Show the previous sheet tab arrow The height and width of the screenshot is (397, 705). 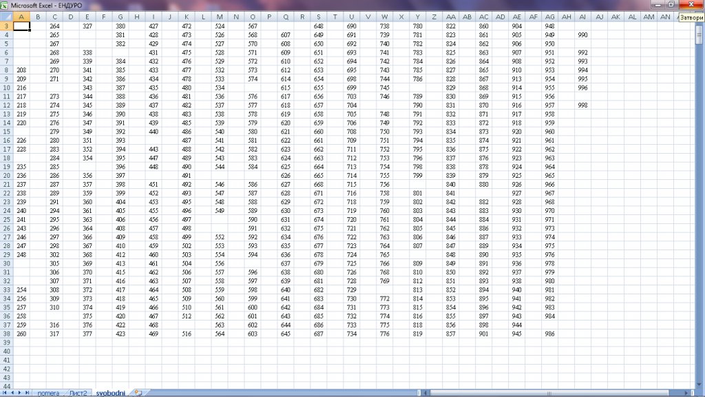coord(12,393)
